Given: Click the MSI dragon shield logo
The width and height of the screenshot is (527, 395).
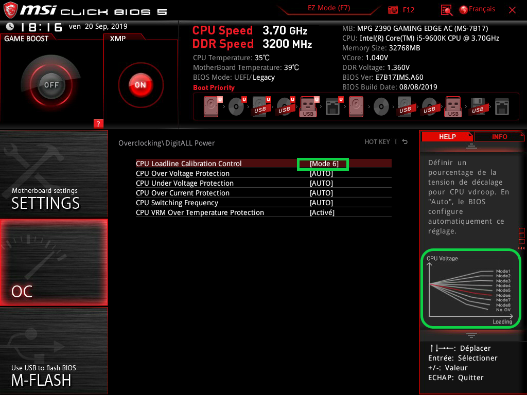Looking at the screenshot, I should click(x=10, y=10).
